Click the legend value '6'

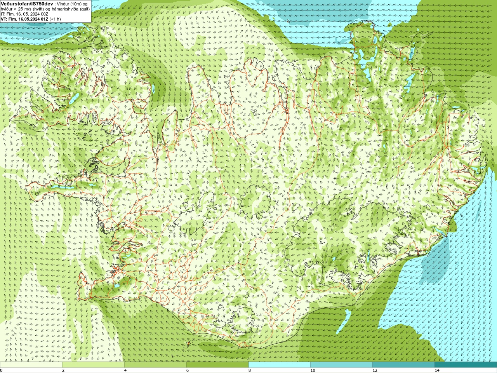point(187,370)
